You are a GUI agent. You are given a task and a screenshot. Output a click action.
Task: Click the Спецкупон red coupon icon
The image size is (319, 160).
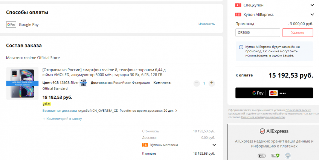coord(238,5)
